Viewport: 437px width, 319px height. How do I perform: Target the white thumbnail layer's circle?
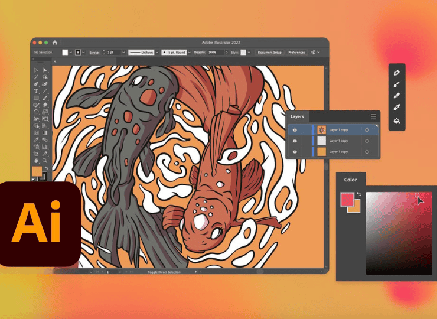tap(367, 141)
